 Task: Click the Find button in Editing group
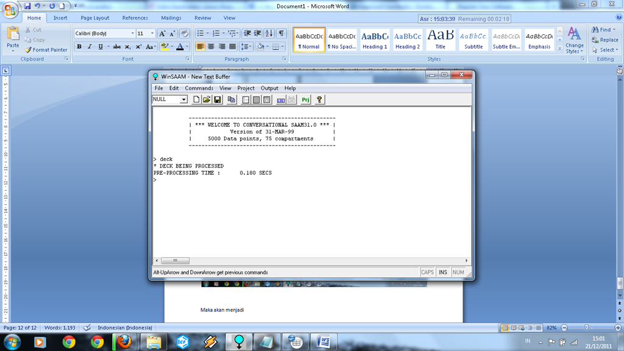click(x=603, y=30)
